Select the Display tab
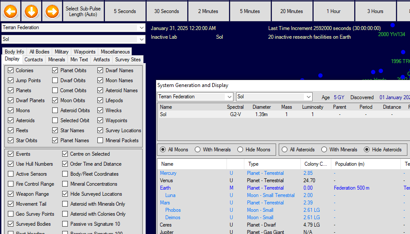Screen dimensions: 410x234 coord(12,59)
